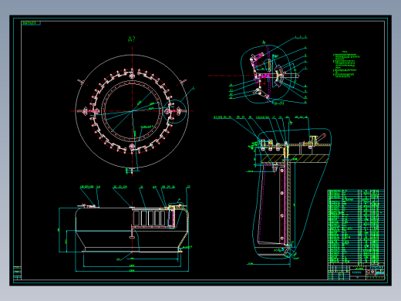
Task: Click the cyan detail circle on ring
Action: click(175, 112)
